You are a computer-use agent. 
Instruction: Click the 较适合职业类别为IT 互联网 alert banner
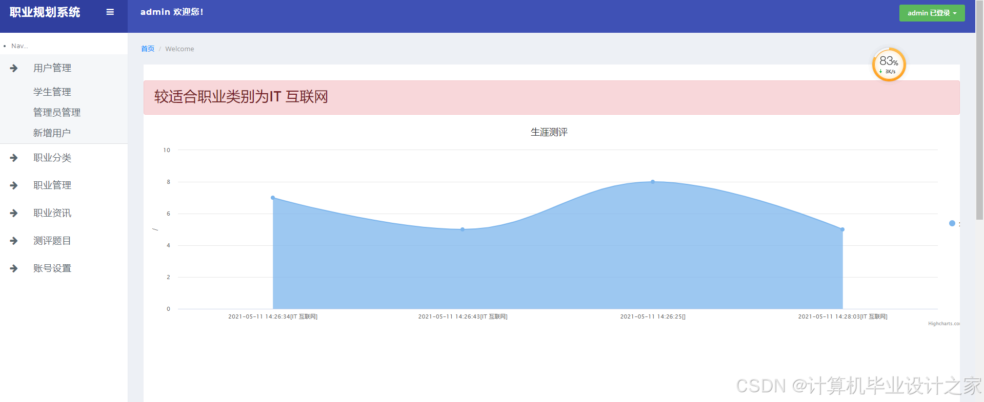(x=551, y=97)
